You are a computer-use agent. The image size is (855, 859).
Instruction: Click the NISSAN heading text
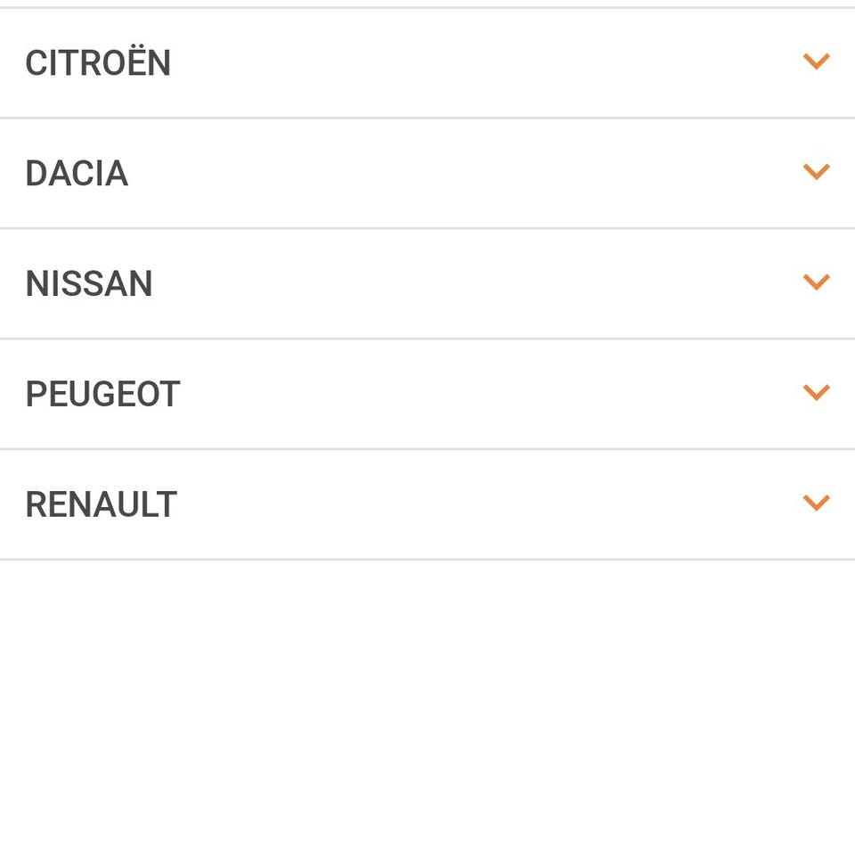[89, 284]
